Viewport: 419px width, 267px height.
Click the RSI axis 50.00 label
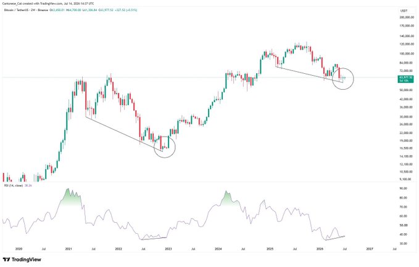[x=403, y=225]
